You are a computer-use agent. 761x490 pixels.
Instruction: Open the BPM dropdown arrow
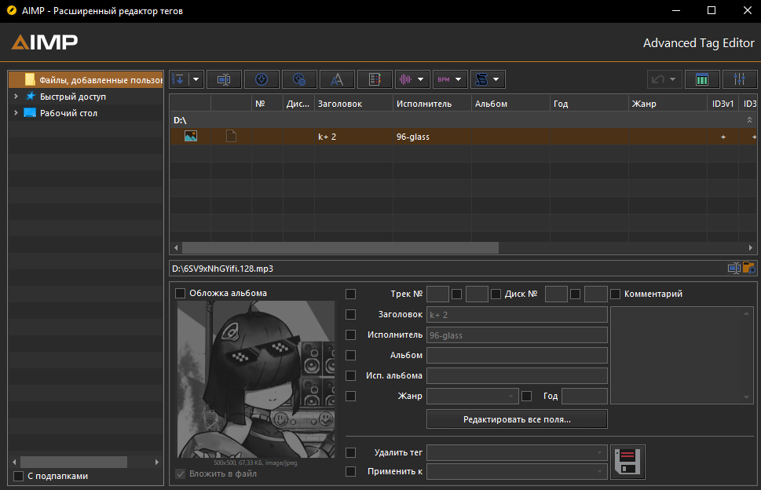pos(459,79)
